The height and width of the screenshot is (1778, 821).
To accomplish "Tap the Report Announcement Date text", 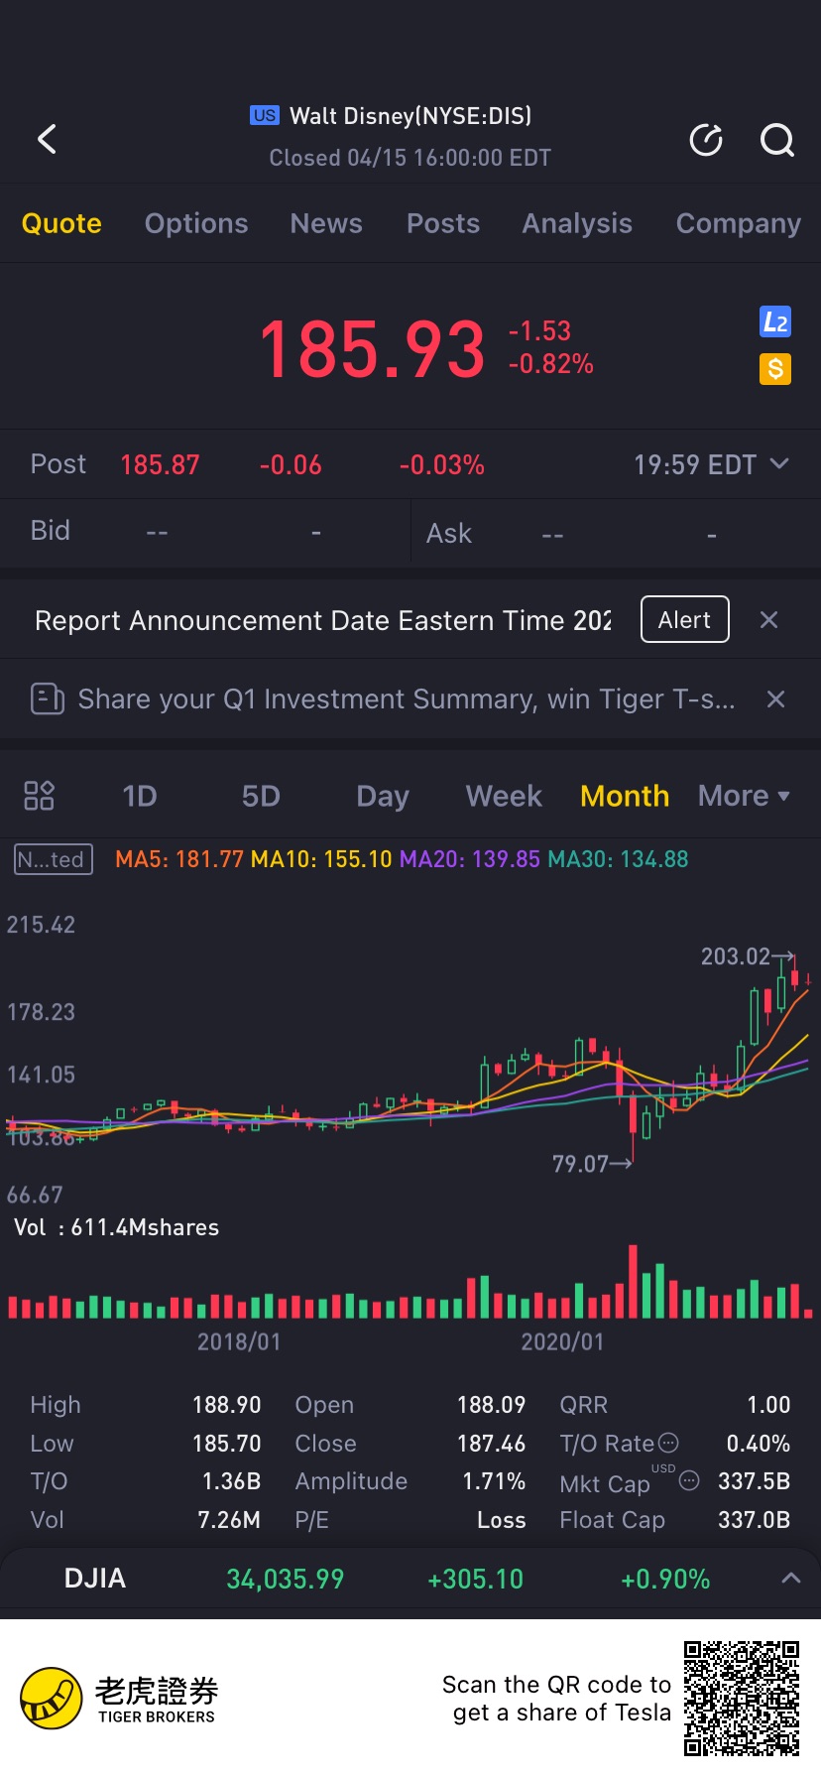I will tap(323, 620).
